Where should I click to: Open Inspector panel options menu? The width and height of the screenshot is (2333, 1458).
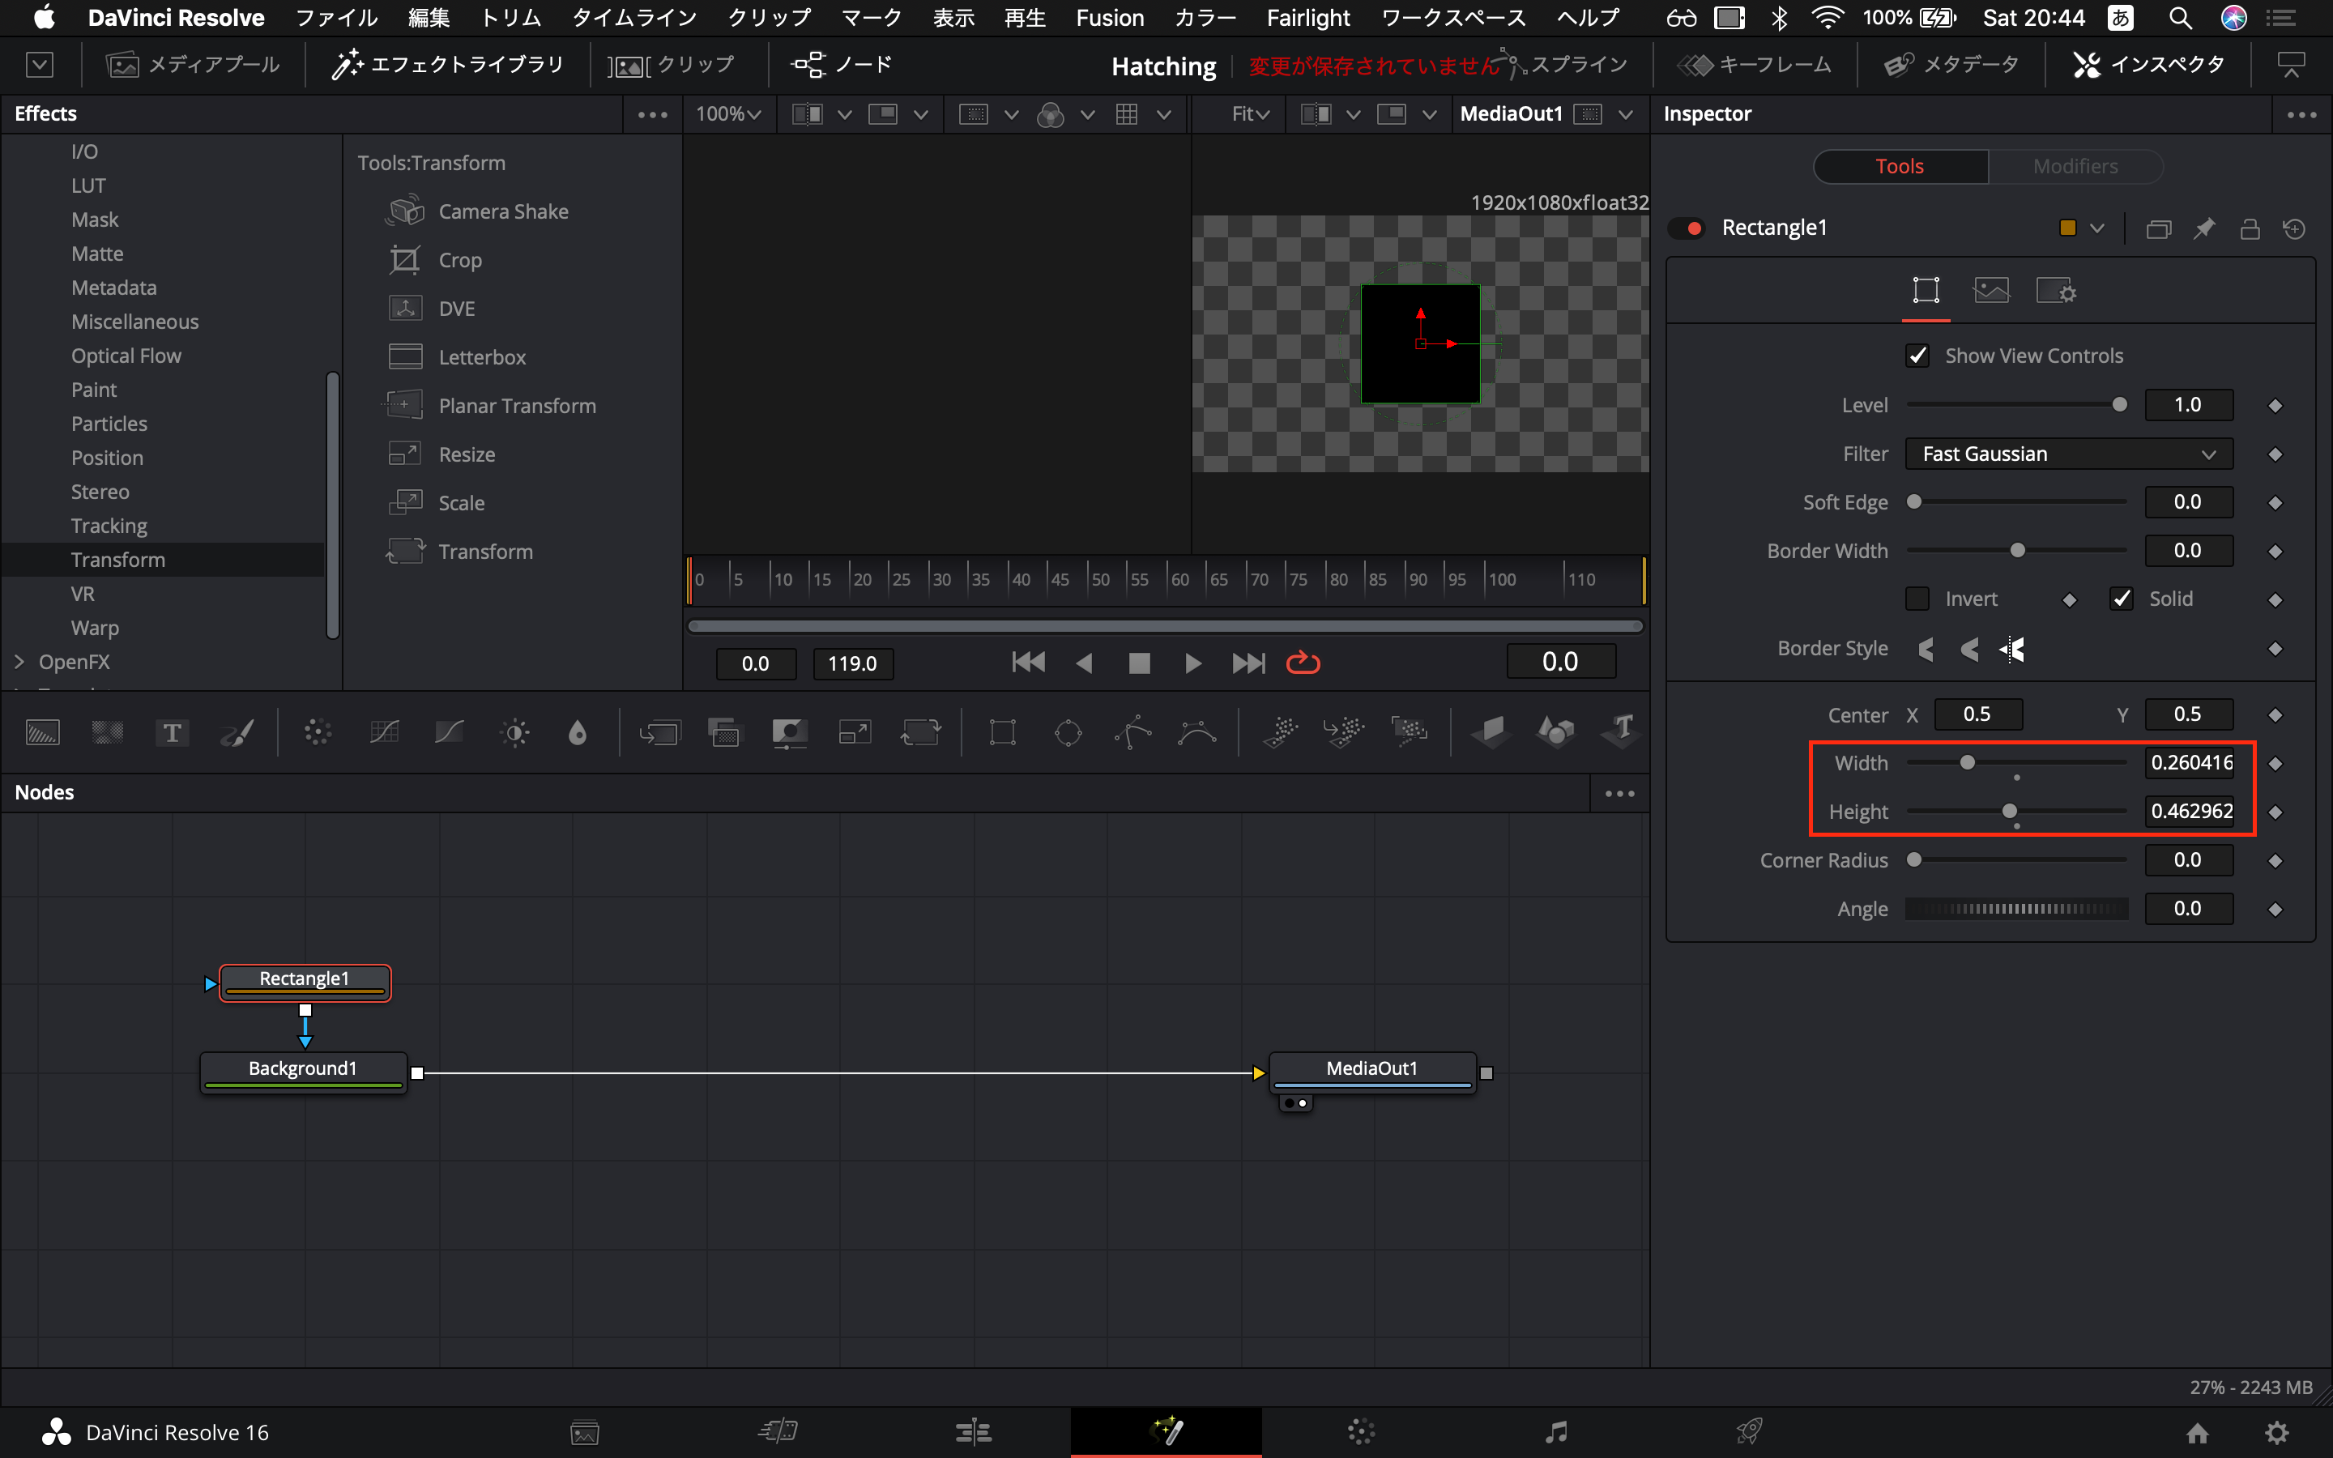click(2301, 115)
